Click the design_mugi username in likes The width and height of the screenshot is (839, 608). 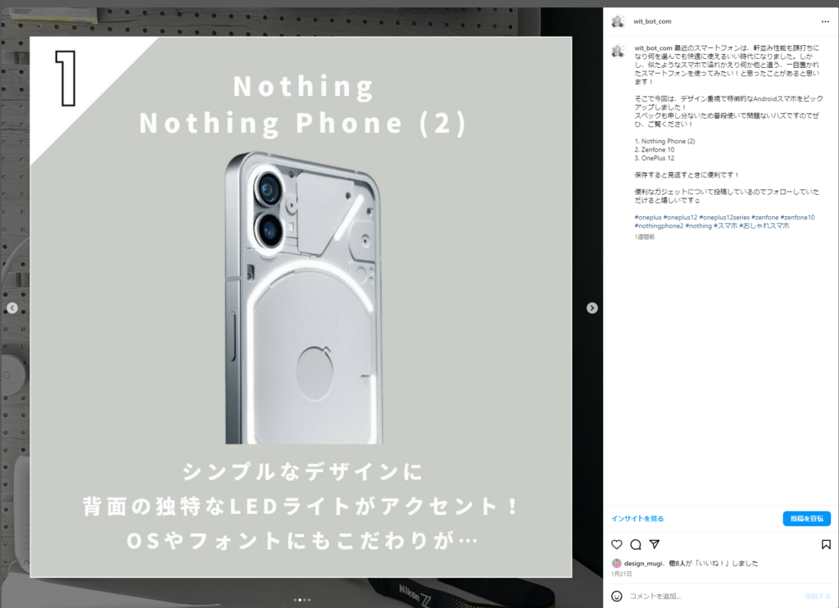pos(644,563)
